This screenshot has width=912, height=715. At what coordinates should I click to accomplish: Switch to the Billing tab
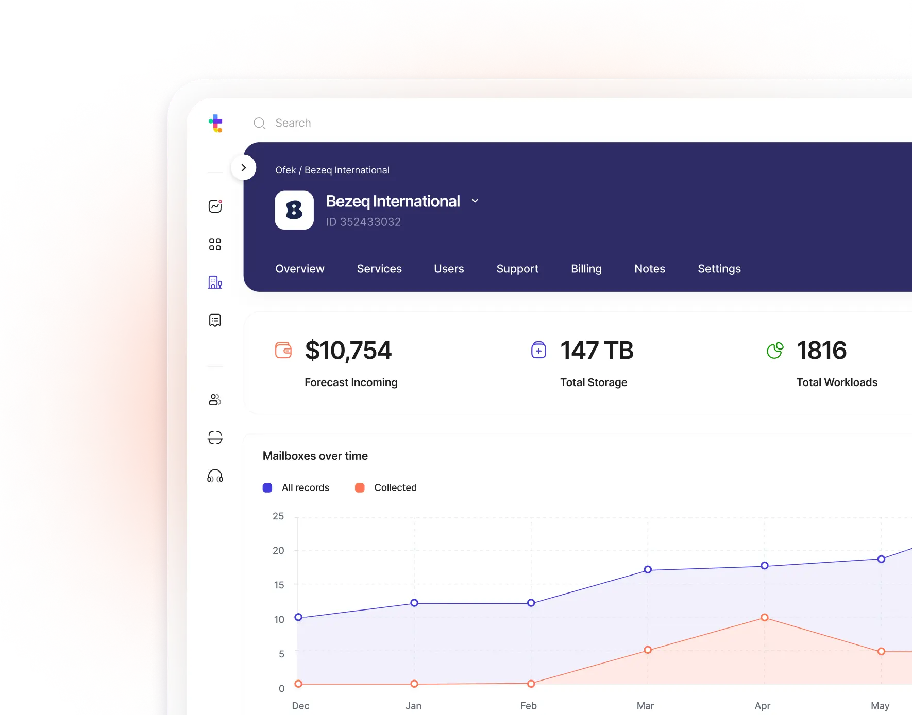586,269
